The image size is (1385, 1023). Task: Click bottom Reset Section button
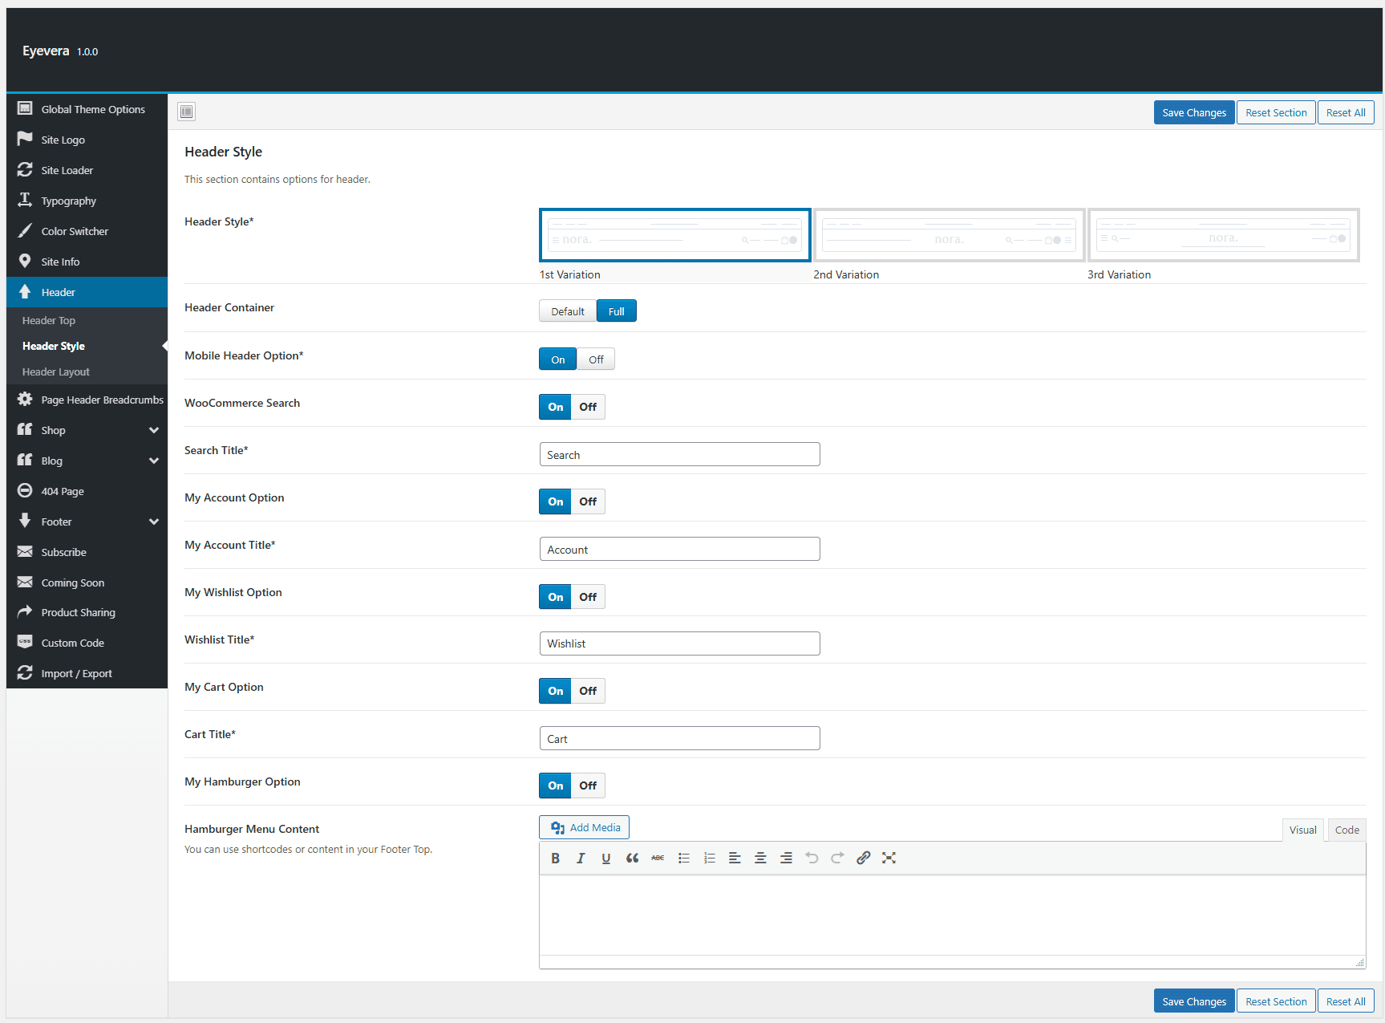tap(1276, 1001)
